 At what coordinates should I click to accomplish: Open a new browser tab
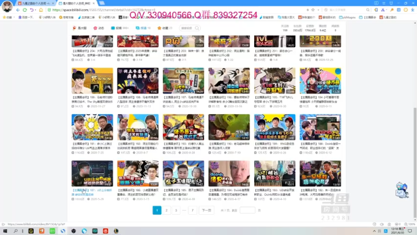tap(102, 3)
